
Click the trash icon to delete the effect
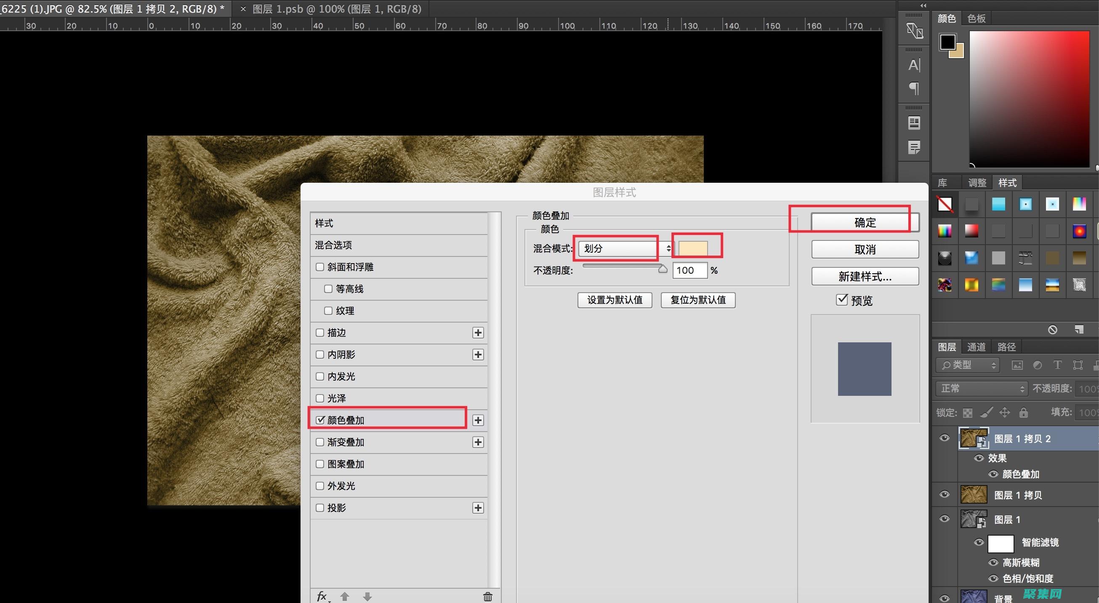(x=488, y=597)
